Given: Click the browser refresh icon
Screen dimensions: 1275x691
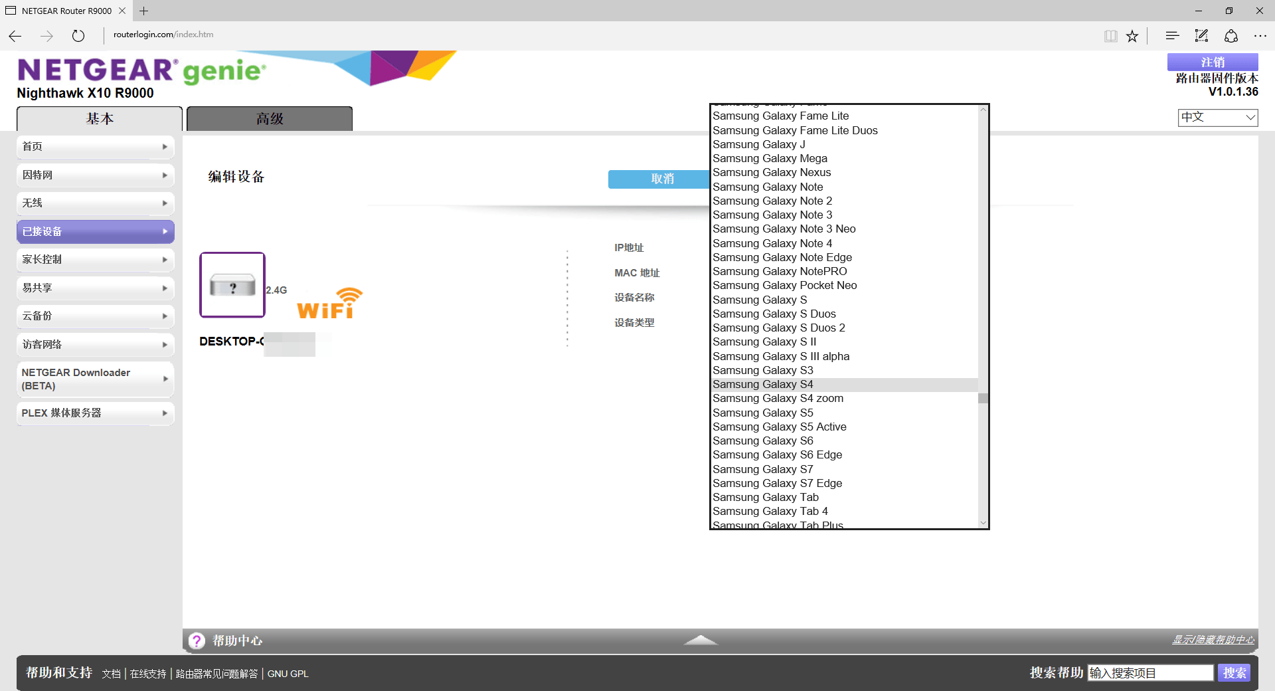Looking at the screenshot, I should [x=78, y=36].
